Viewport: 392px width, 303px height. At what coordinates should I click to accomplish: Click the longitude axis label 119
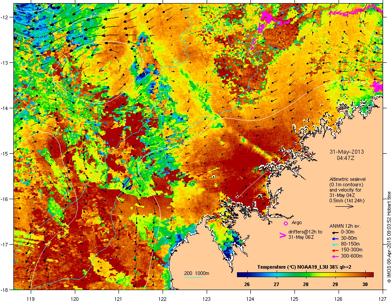click(x=31, y=299)
